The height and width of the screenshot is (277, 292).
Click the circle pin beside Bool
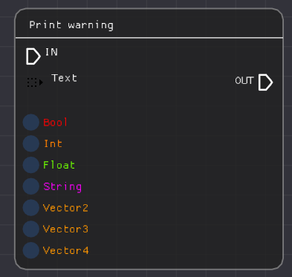31,123
